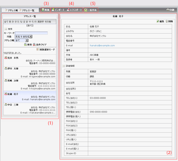Click the ABC商事 shared value
Viewport: 178px width, 161px height.
94,55
